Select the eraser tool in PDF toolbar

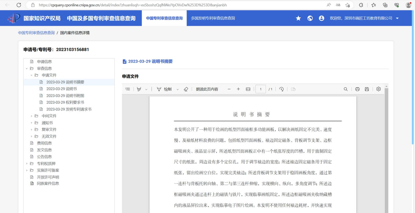coord(186,89)
